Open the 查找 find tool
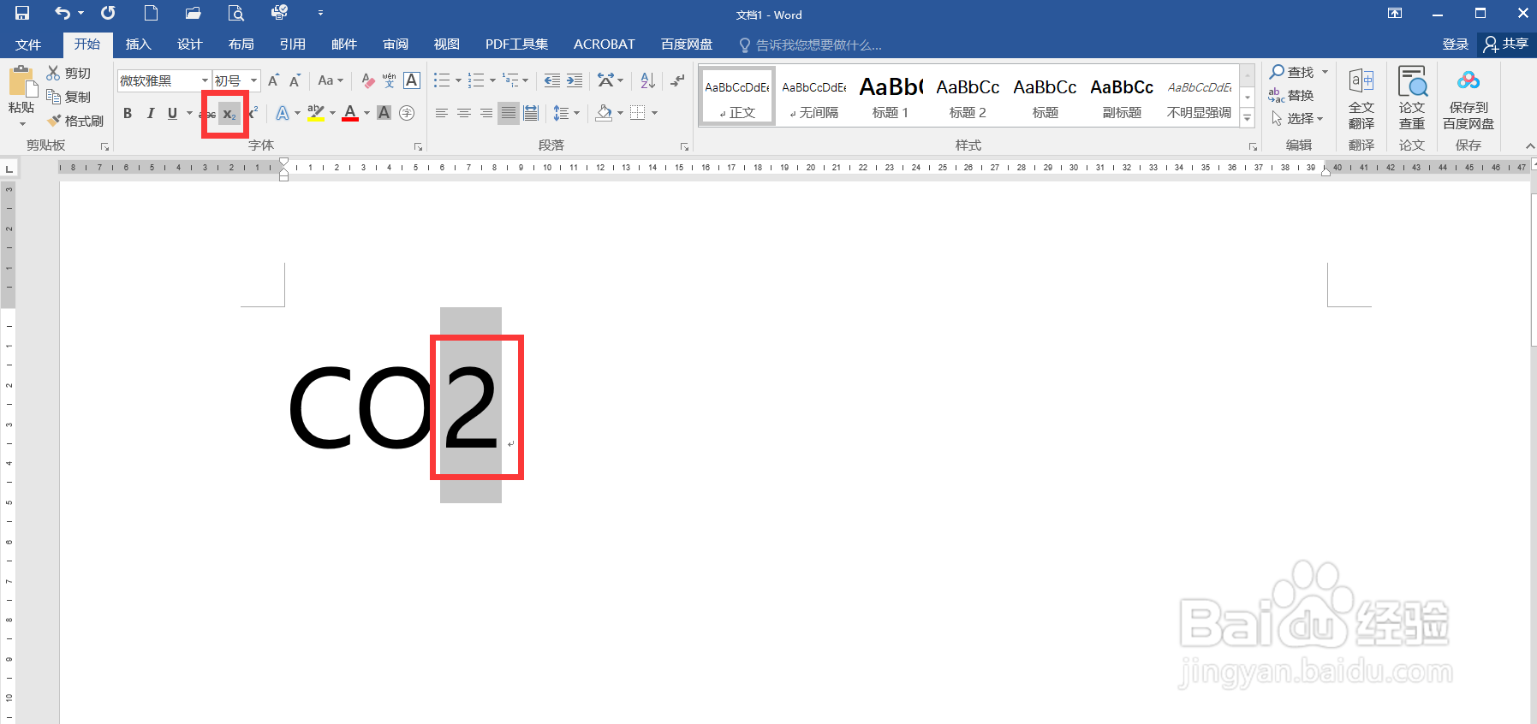1537x724 pixels. [1292, 73]
